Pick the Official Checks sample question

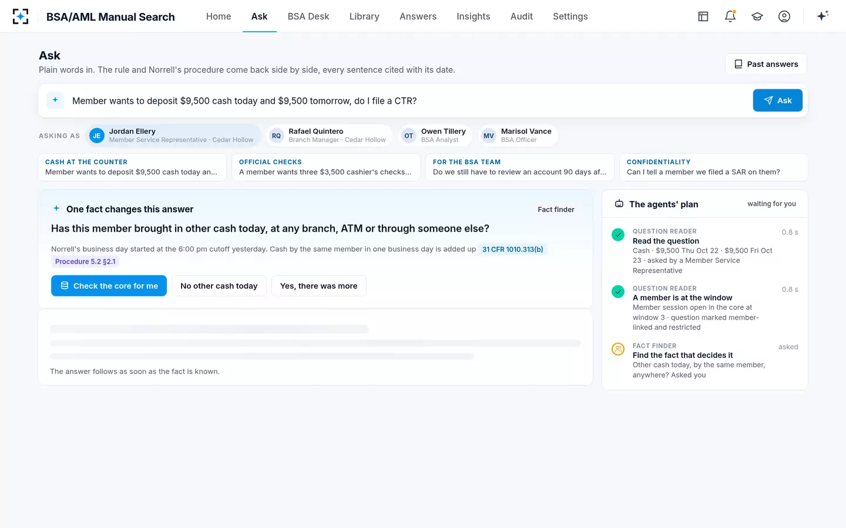tap(326, 167)
